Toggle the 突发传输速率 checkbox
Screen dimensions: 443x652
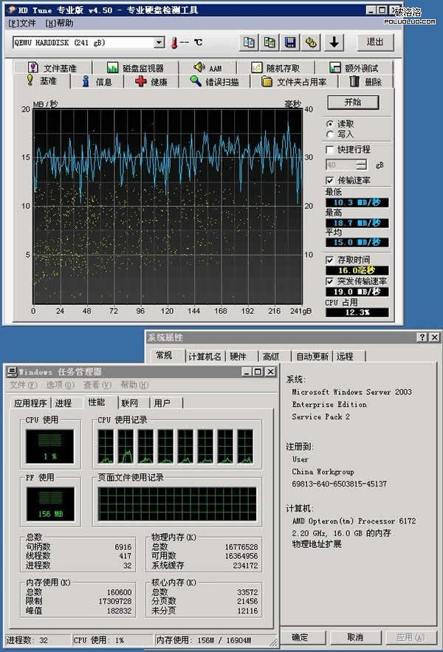[x=330, y=281]
